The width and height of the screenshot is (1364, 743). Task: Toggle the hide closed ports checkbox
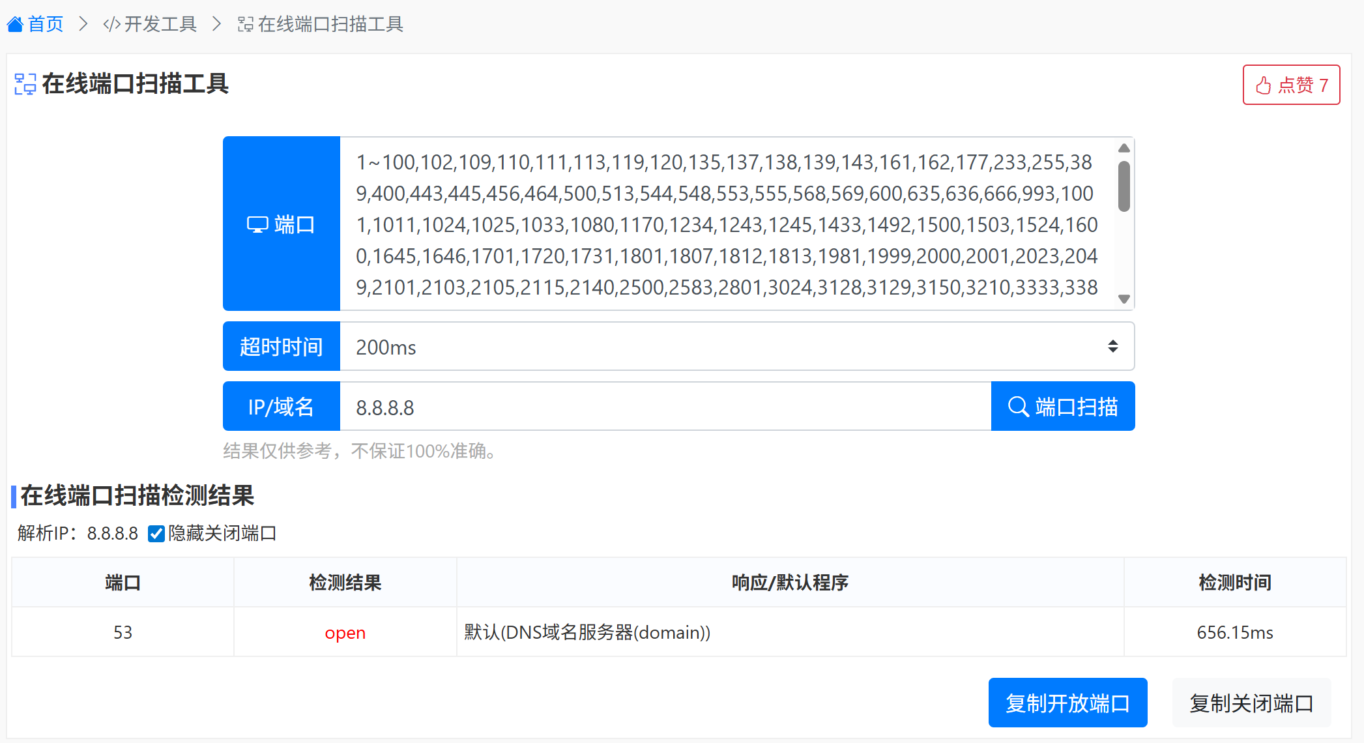coord(156,534)
